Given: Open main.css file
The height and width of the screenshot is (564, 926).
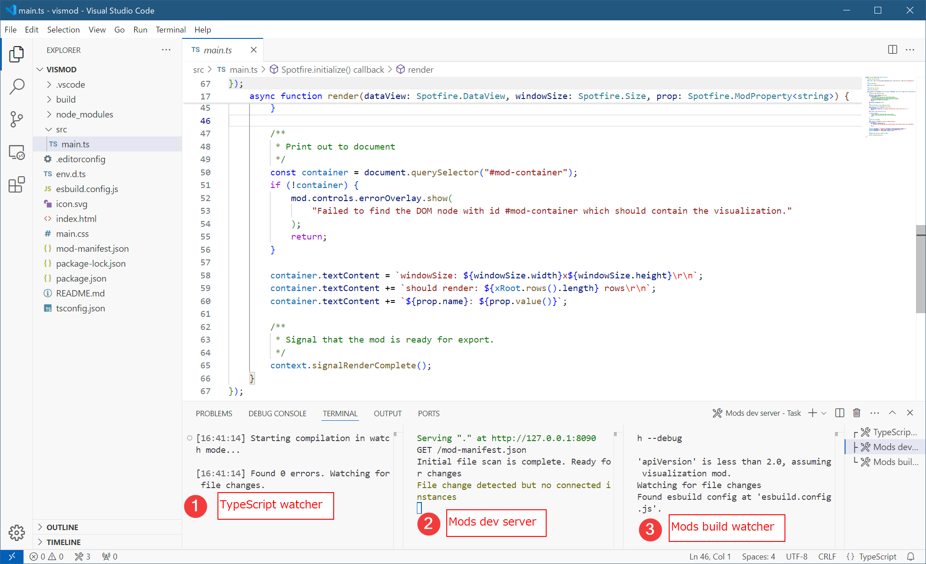Looking at the screenshot, I should [x=108, y=234].
